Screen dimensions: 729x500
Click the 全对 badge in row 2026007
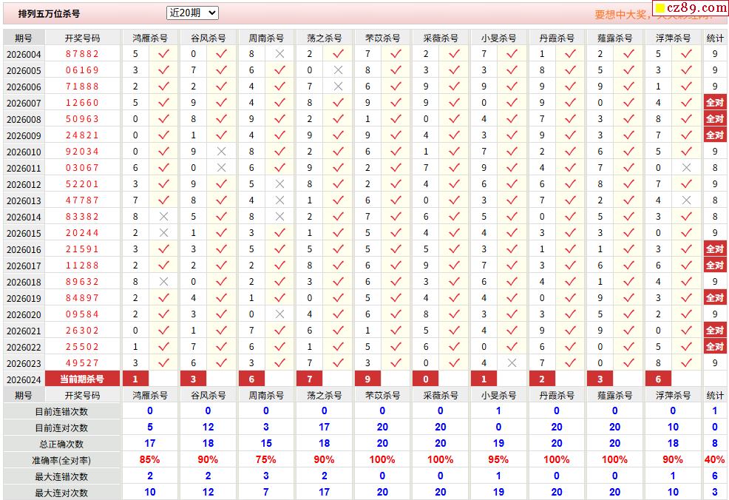715,103
